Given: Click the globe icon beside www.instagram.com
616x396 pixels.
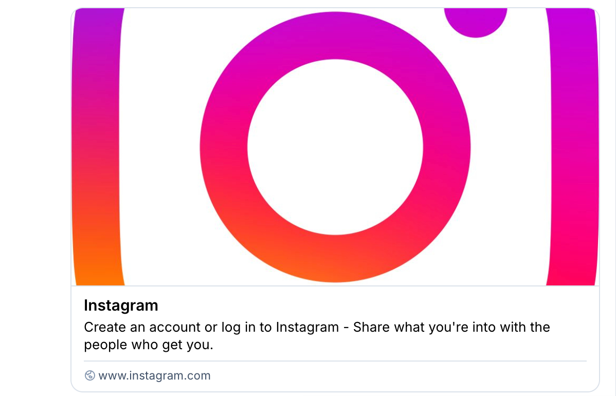Looking at the screenshot, I should click(x=90, y=375).
